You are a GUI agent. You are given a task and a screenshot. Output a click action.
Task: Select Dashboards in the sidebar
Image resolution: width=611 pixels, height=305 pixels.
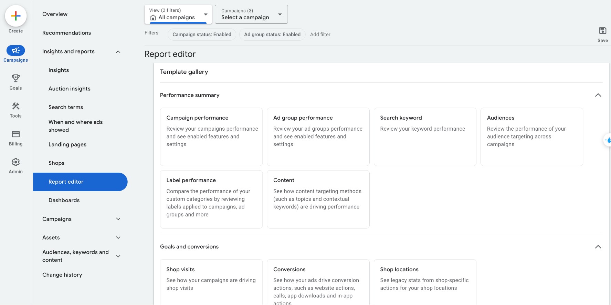(x=64, y=201)
